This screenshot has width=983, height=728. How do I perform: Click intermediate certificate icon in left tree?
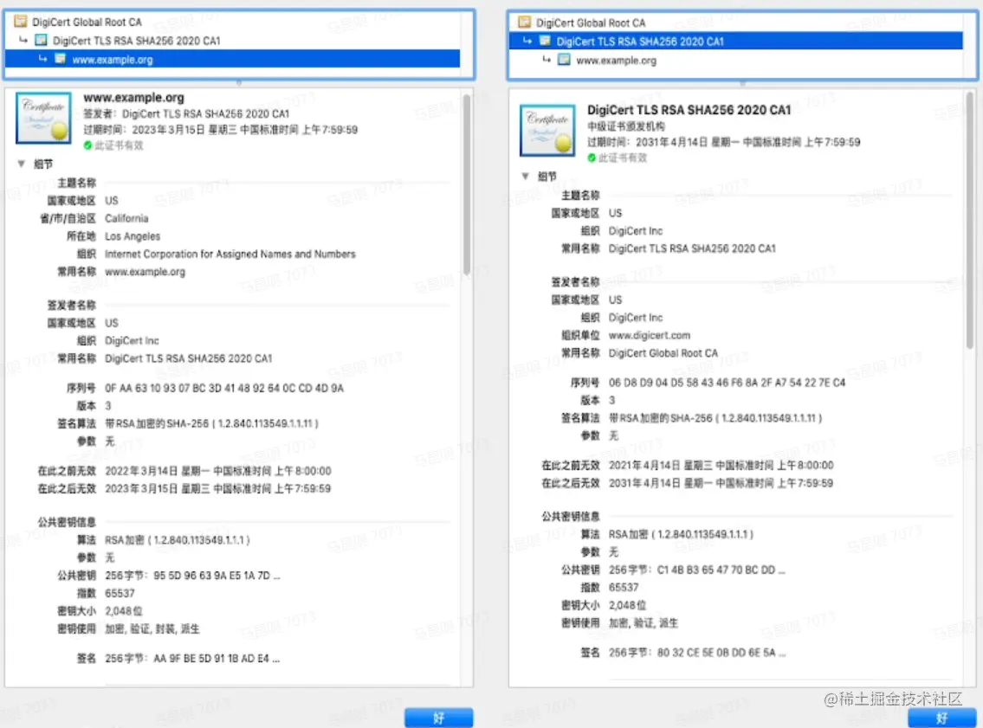[42, 41]
